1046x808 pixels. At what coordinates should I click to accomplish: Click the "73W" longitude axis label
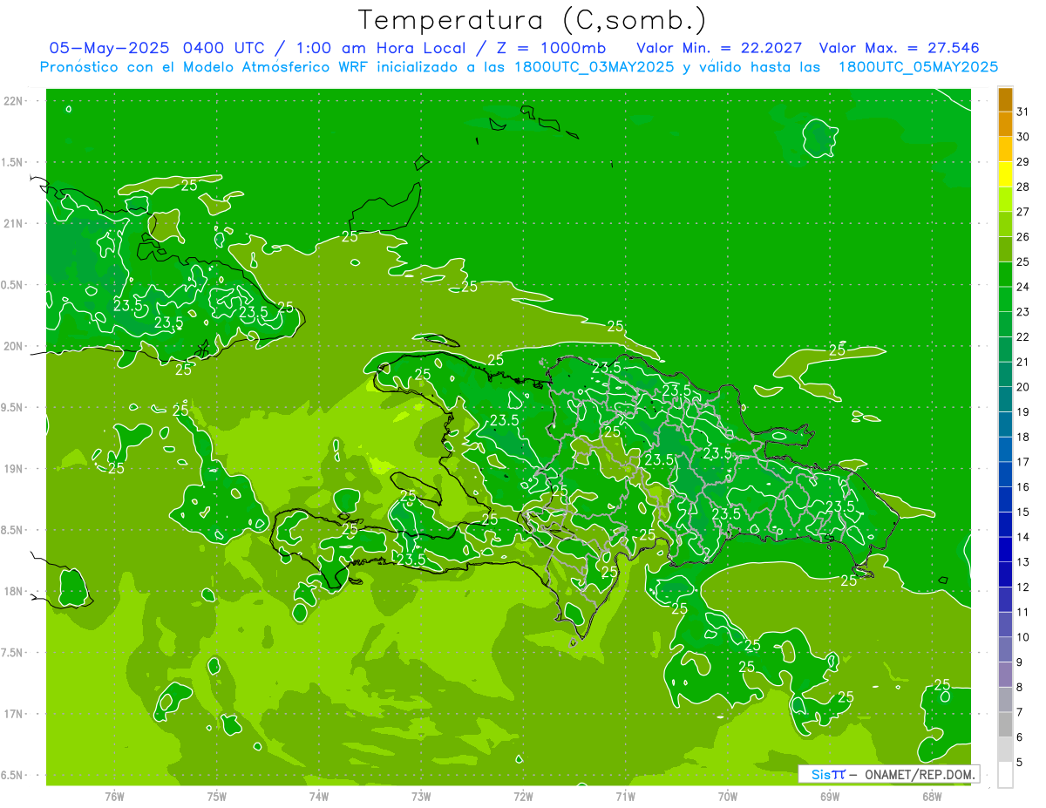(421, 797)
